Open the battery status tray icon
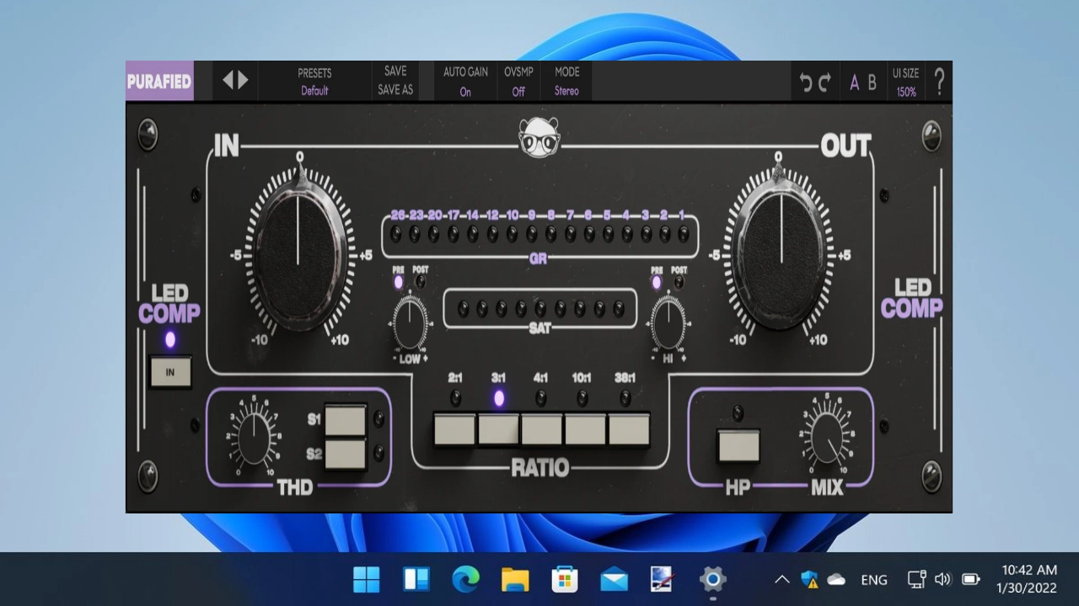The height and width of the screenshot is (606, 1079). coord(970,579)
